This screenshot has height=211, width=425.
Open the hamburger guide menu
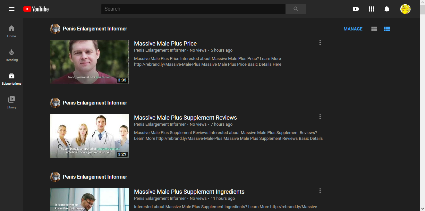point(12,9)
